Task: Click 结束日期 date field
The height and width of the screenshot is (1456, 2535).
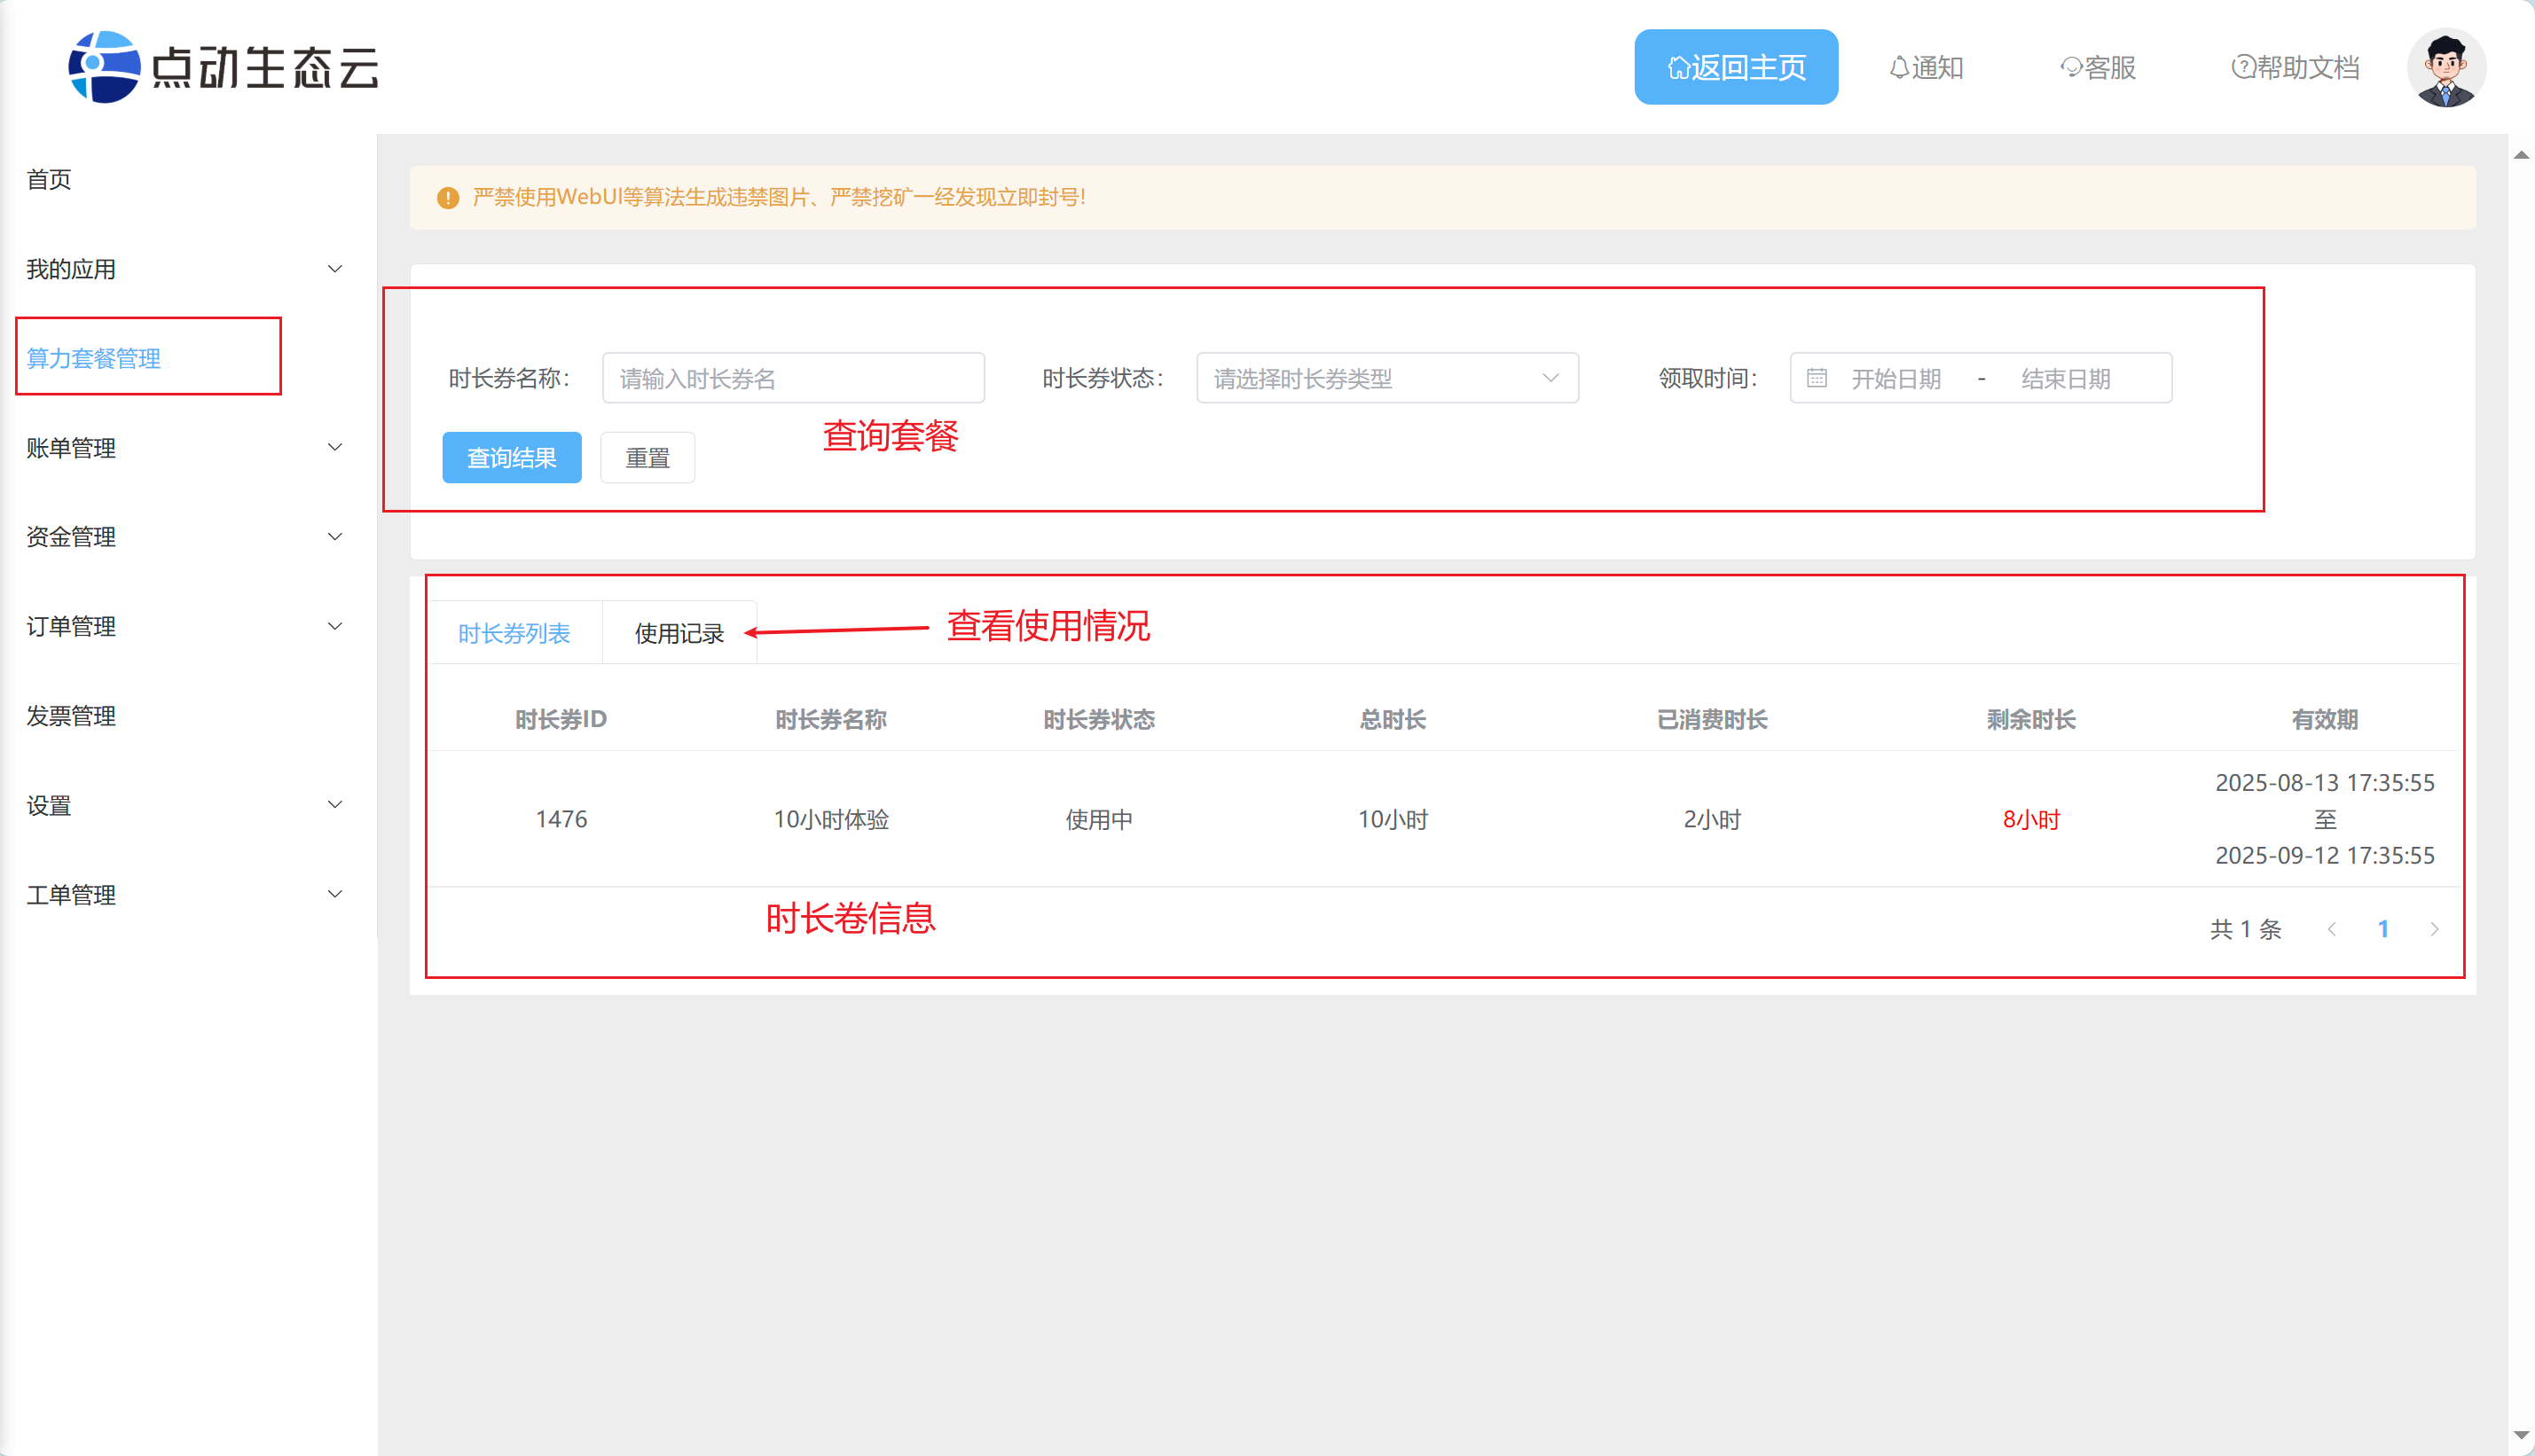Action: (2066, 379)
